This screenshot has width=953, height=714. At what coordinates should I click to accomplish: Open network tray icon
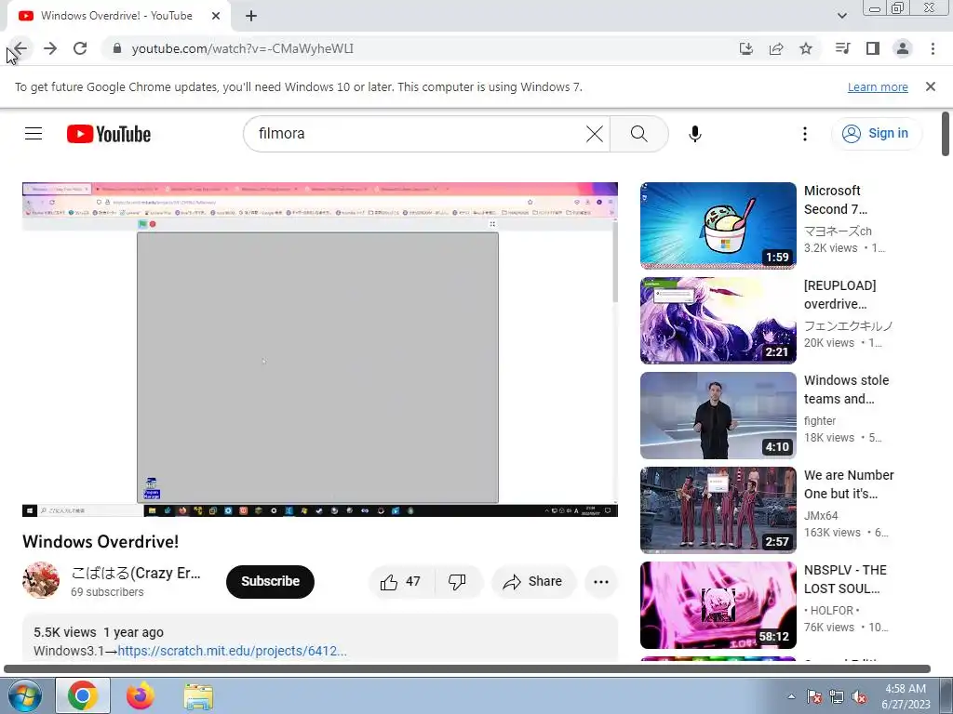click(837, 696)
